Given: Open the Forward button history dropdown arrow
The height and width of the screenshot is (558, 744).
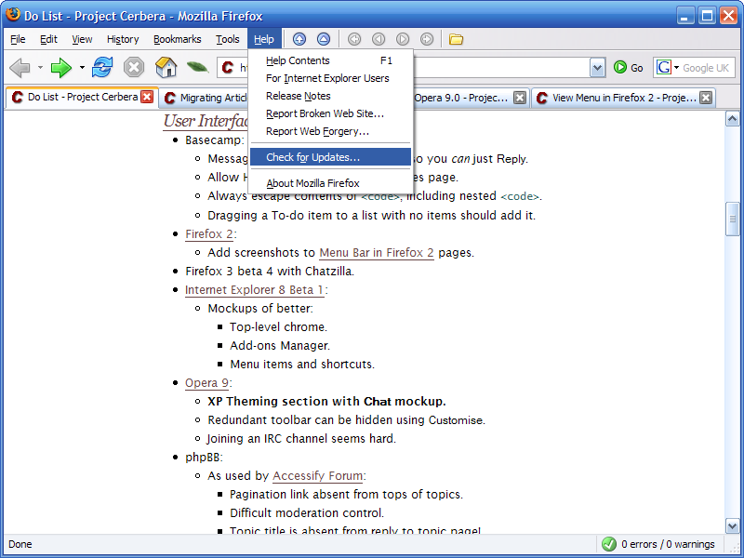Looking at the screenshot, I should (x=82, y=68).
